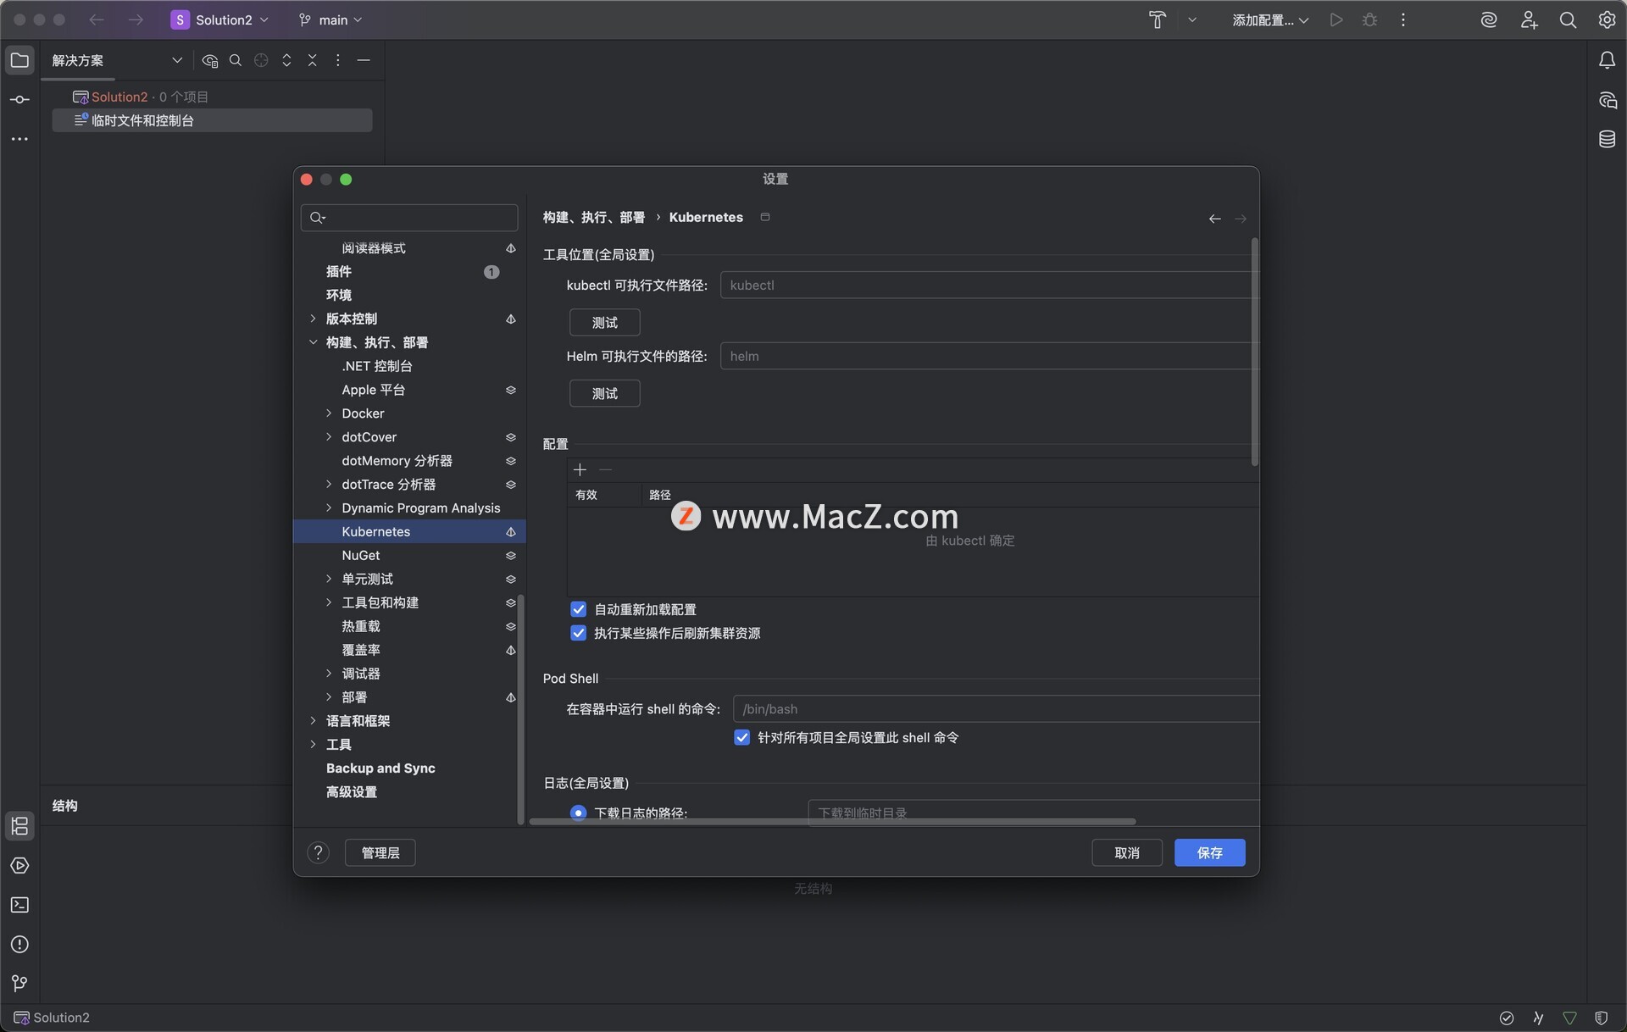Viewport: 1627px width, 1032px height.
Task: Open Terminal tool window icon
Action: (19, 905)
